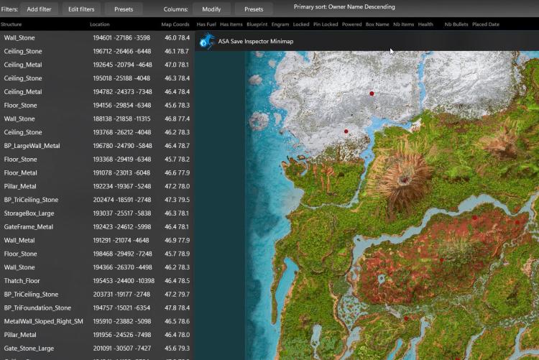Click the Has Items column header
Screen dimensions: 539x360
(x=231, y=24)
